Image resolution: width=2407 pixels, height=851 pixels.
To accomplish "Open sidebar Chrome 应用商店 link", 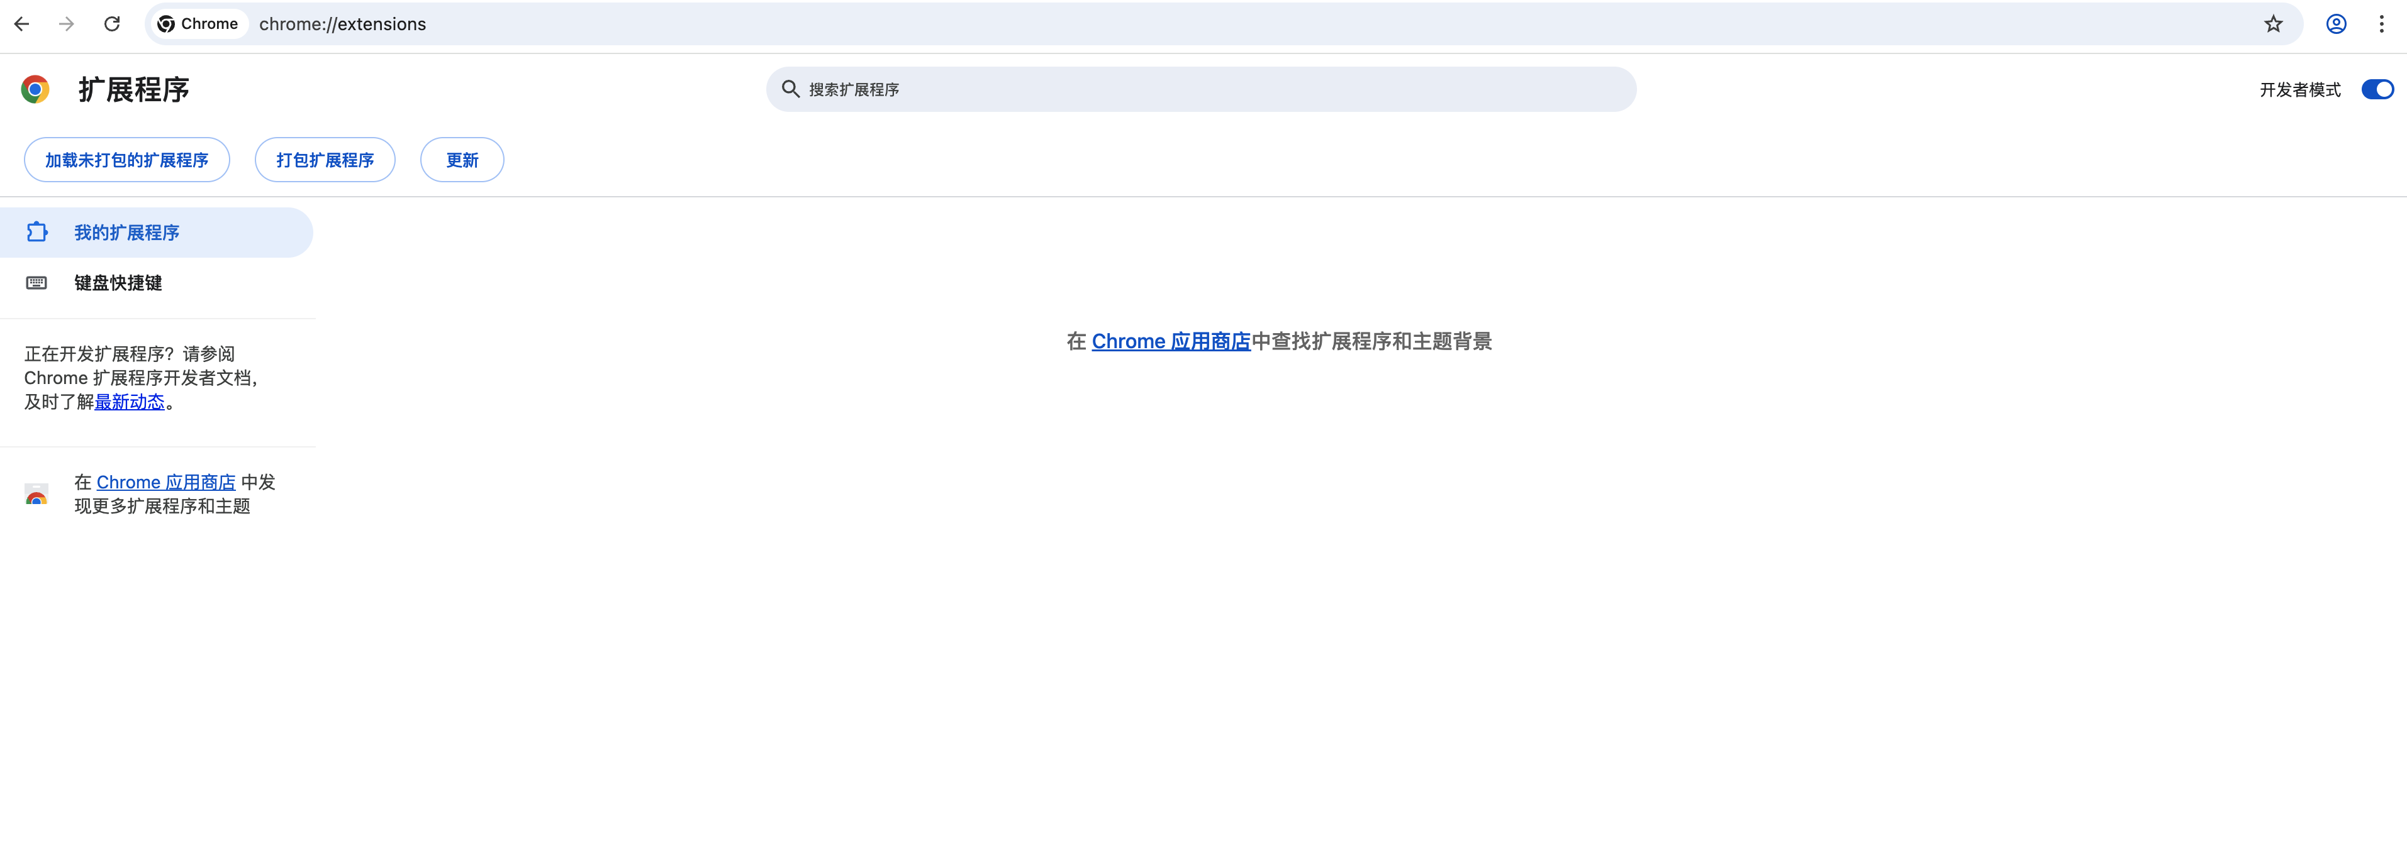I will pos(166,483).
